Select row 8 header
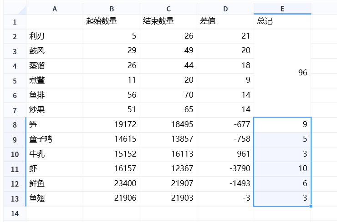The height and width of the screenshot is (222, 337). pyautogui.click(x=15, y=125)
